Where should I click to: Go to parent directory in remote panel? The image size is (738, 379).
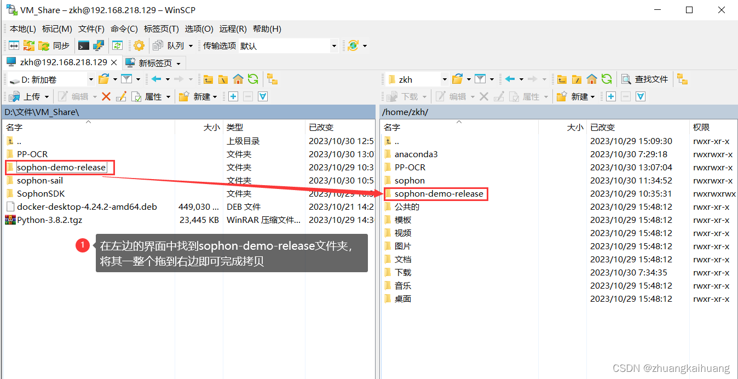click(x=562, y=79)
